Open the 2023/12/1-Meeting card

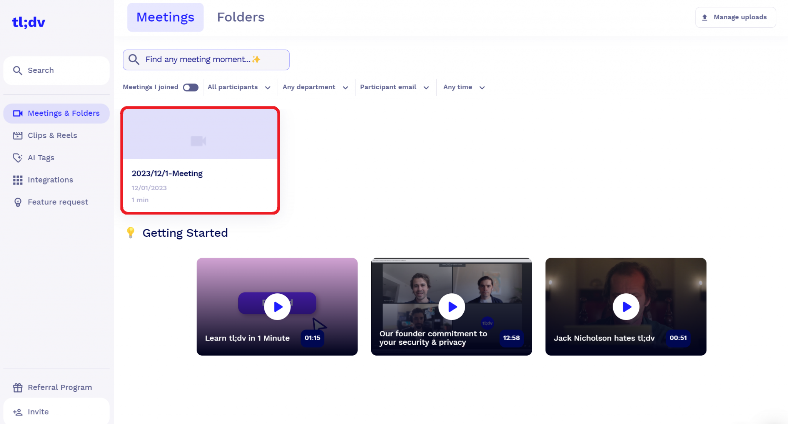200,160
